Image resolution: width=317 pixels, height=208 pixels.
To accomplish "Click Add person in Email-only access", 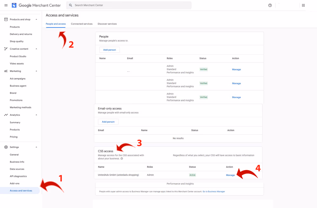I will [108, 122].
